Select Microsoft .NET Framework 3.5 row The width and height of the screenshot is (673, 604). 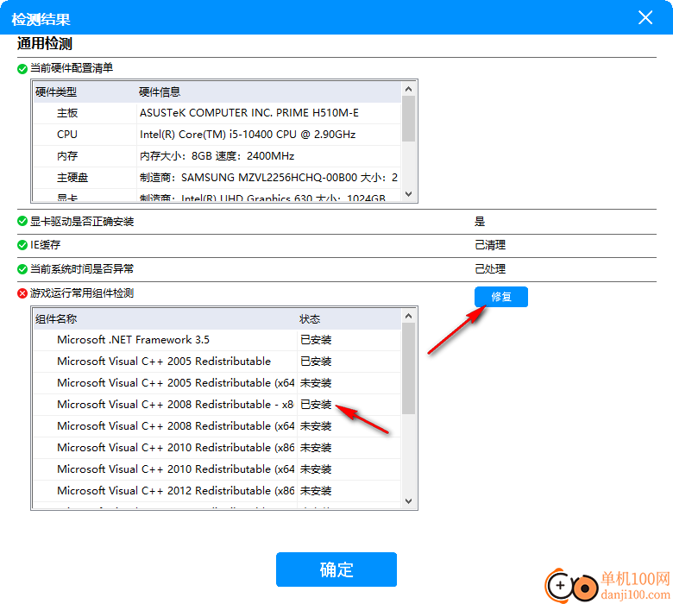pos(217,340)
